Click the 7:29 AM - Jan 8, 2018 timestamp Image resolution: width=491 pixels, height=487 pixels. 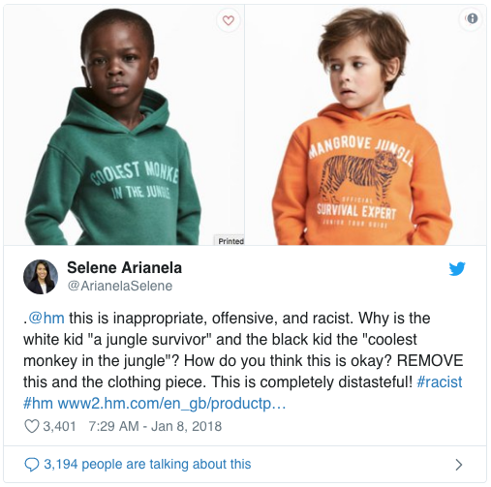click(x=155, y=426)
